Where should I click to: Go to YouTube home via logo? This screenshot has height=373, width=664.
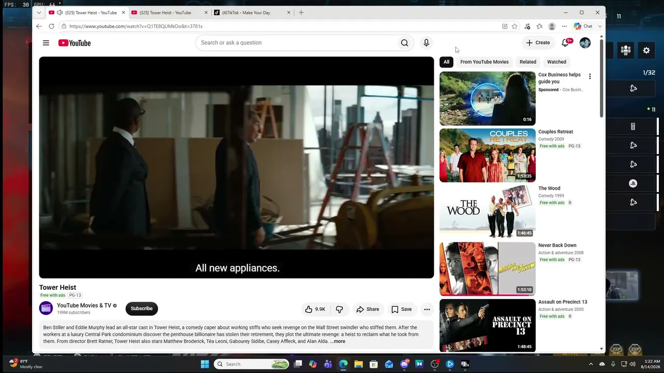[74, 43]
